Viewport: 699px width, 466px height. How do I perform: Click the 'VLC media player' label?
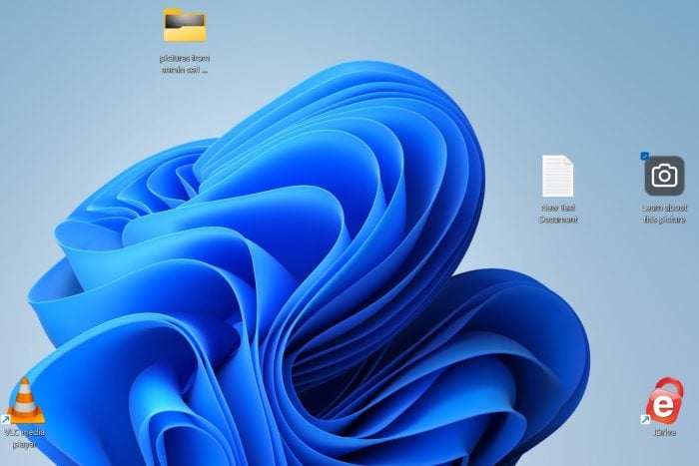pyautogui.click(x=25, y=438)
